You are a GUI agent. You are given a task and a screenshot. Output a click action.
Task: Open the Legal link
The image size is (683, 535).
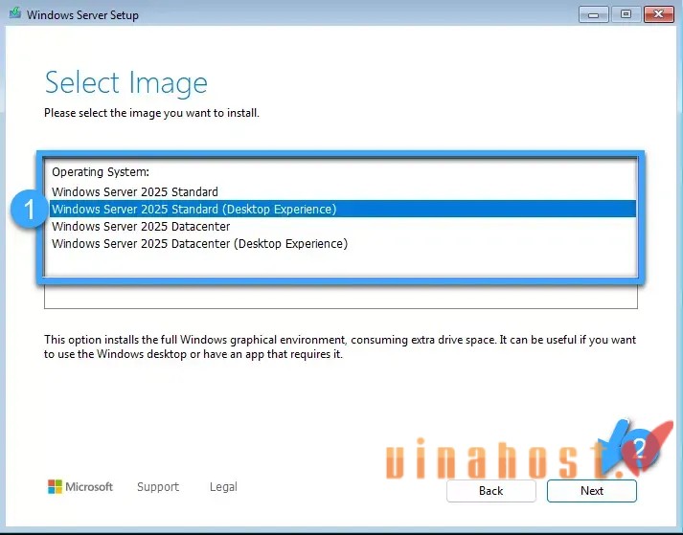point(223,487)
